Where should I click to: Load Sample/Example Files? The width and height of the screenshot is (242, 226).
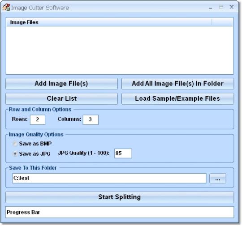[x=177, y=98]
